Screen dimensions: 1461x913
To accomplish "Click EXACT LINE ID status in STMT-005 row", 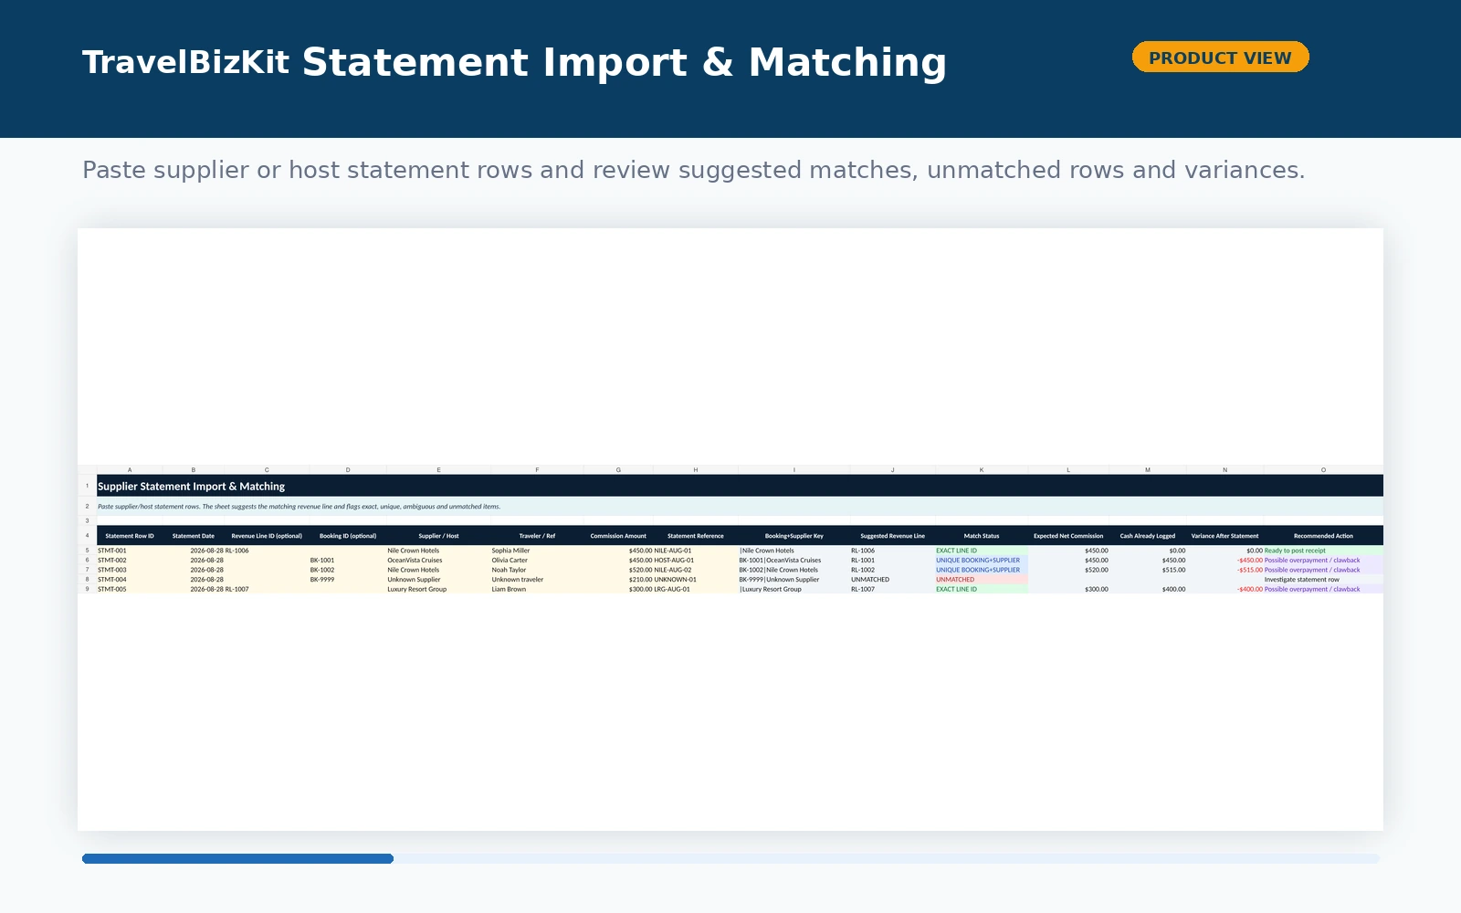I will pos(982,589).
